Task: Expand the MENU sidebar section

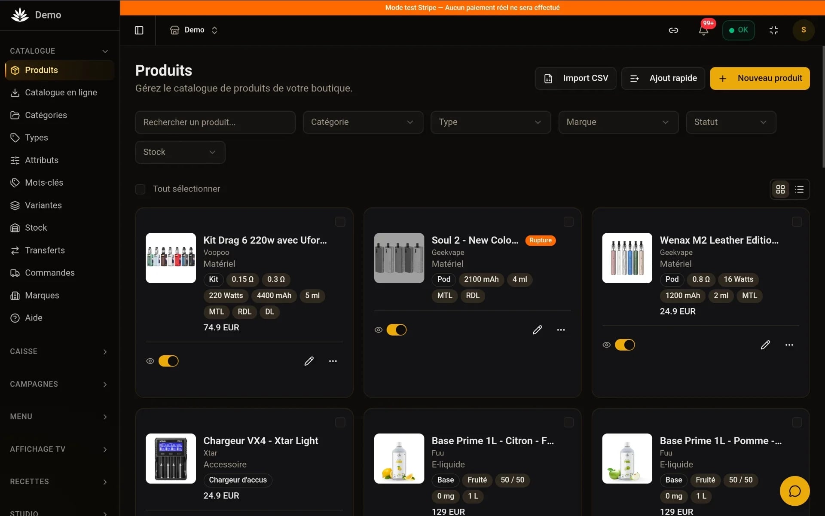Action: [x=59, y=417]
